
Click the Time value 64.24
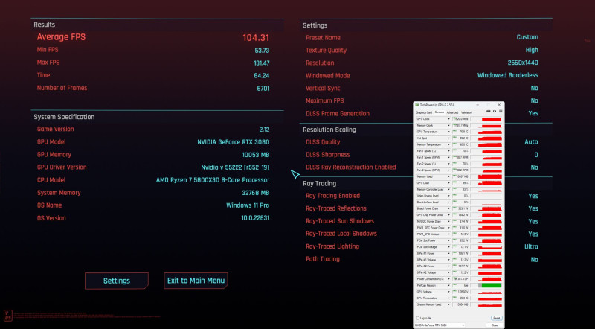tap(262, 76)
